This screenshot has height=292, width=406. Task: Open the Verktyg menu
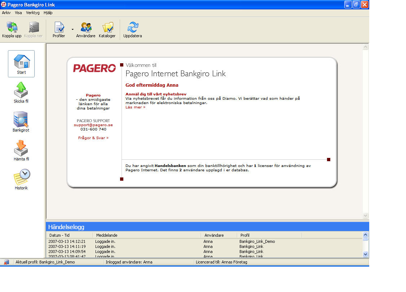pyautogui.click(x=32, y=13)
